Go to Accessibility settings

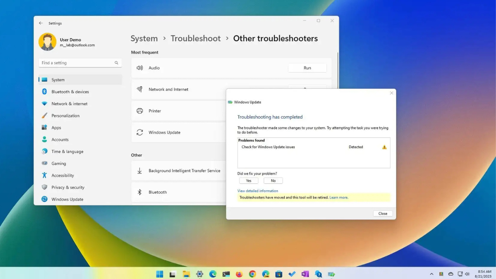tap(62, 176)
